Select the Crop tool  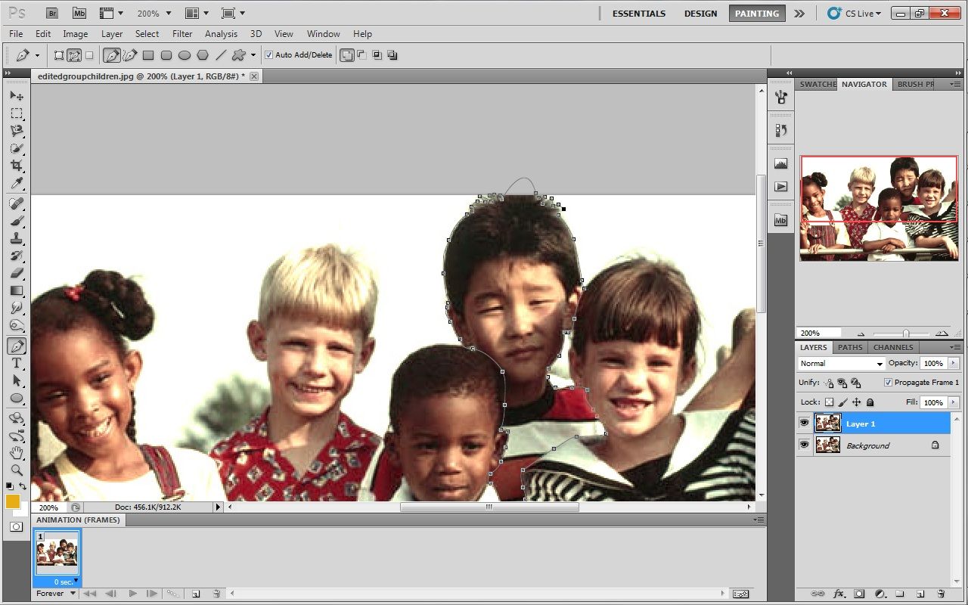tap(17, 166)
